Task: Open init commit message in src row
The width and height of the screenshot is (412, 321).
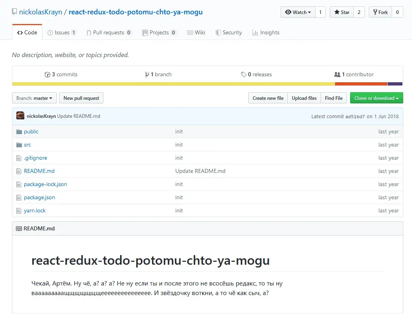Action: (x=179, y=145)
